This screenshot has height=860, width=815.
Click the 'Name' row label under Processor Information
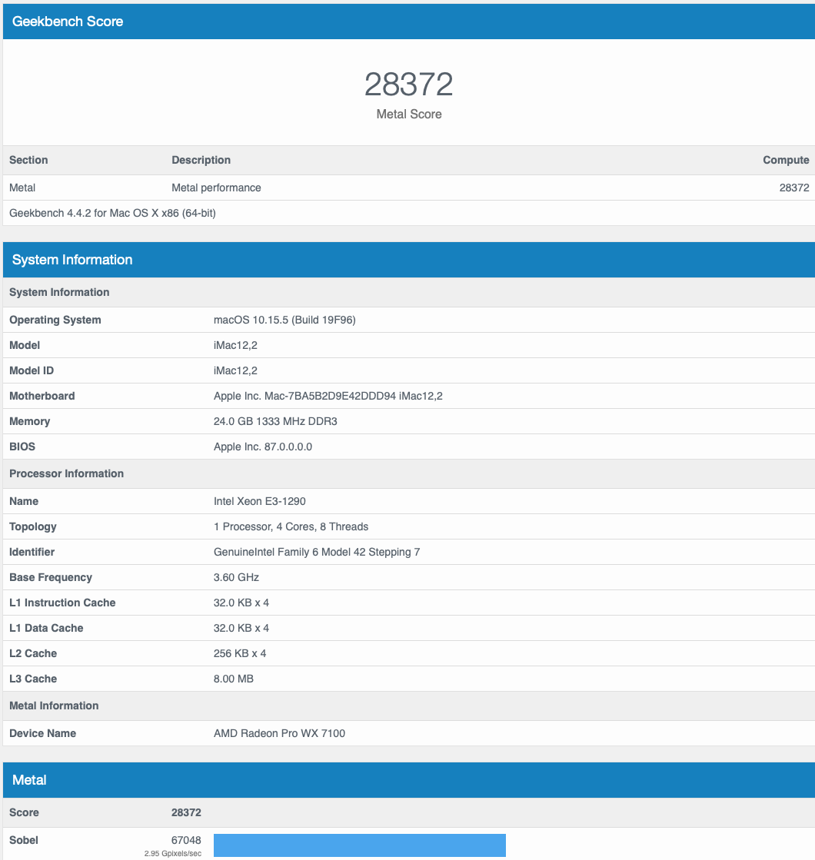click(x=24, y=501)
